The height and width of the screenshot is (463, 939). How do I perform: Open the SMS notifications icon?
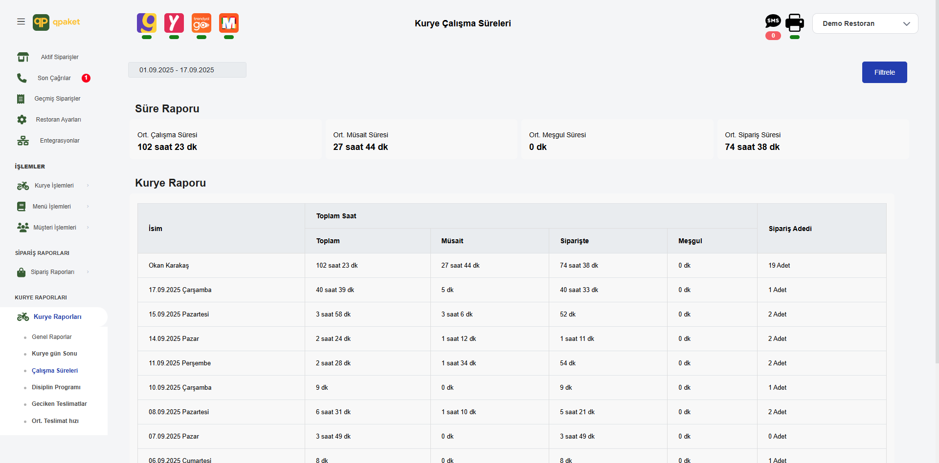tap(773, 21)
